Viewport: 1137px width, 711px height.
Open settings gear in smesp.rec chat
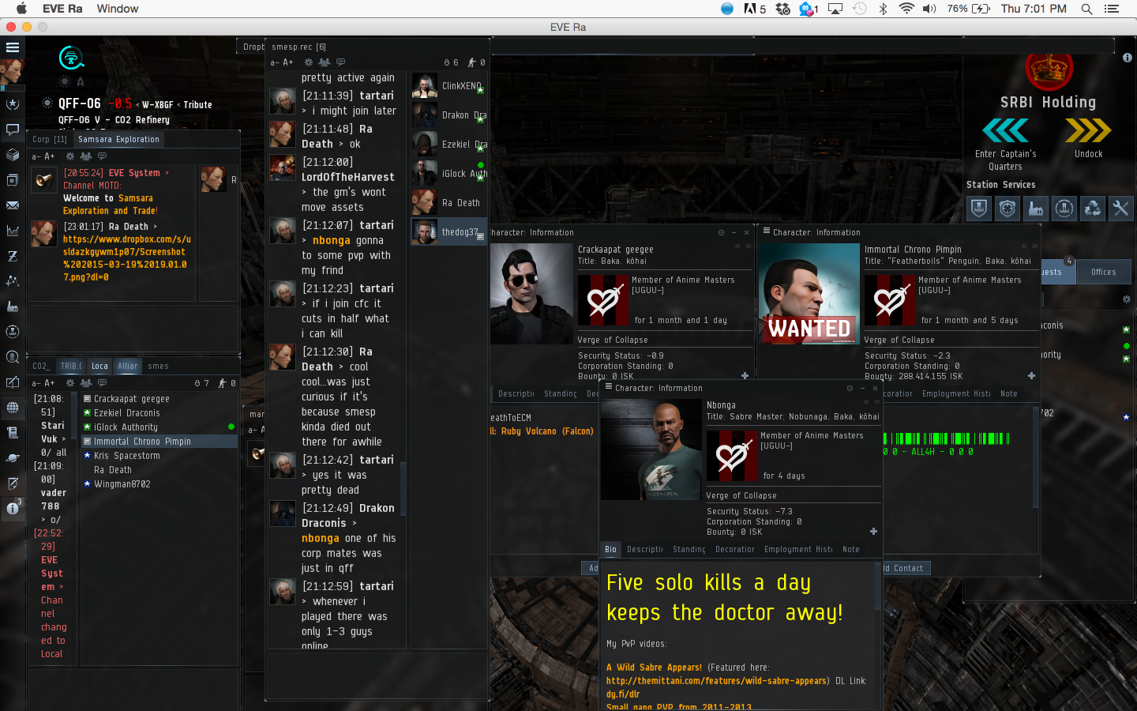click(309, 62)
